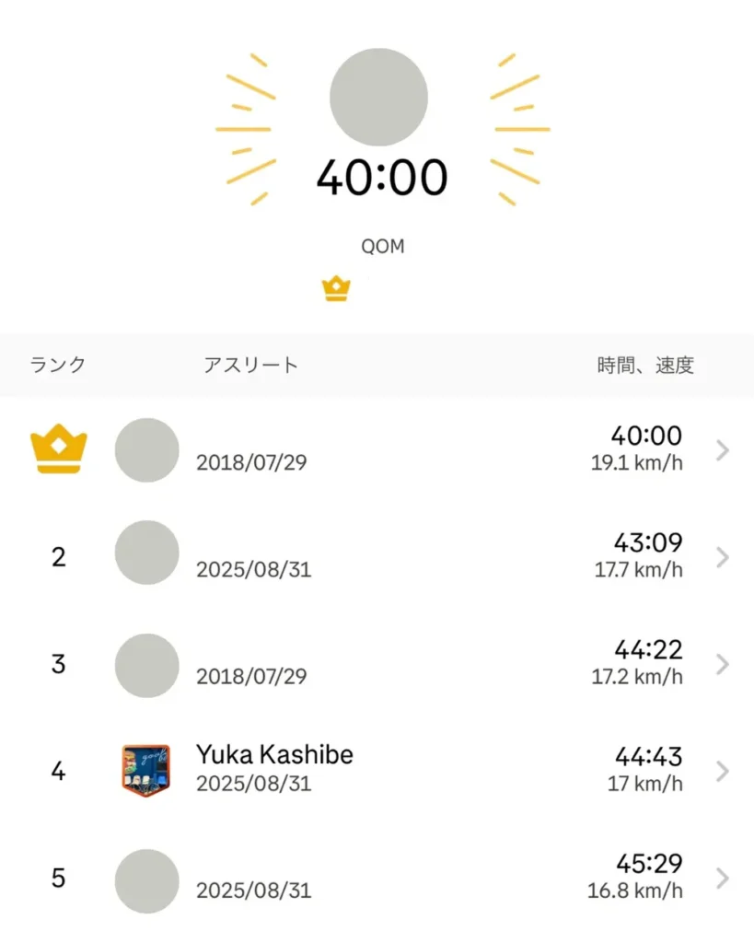
Task: Click the gold crown rank icon
Action: click(x=58, y=449)
